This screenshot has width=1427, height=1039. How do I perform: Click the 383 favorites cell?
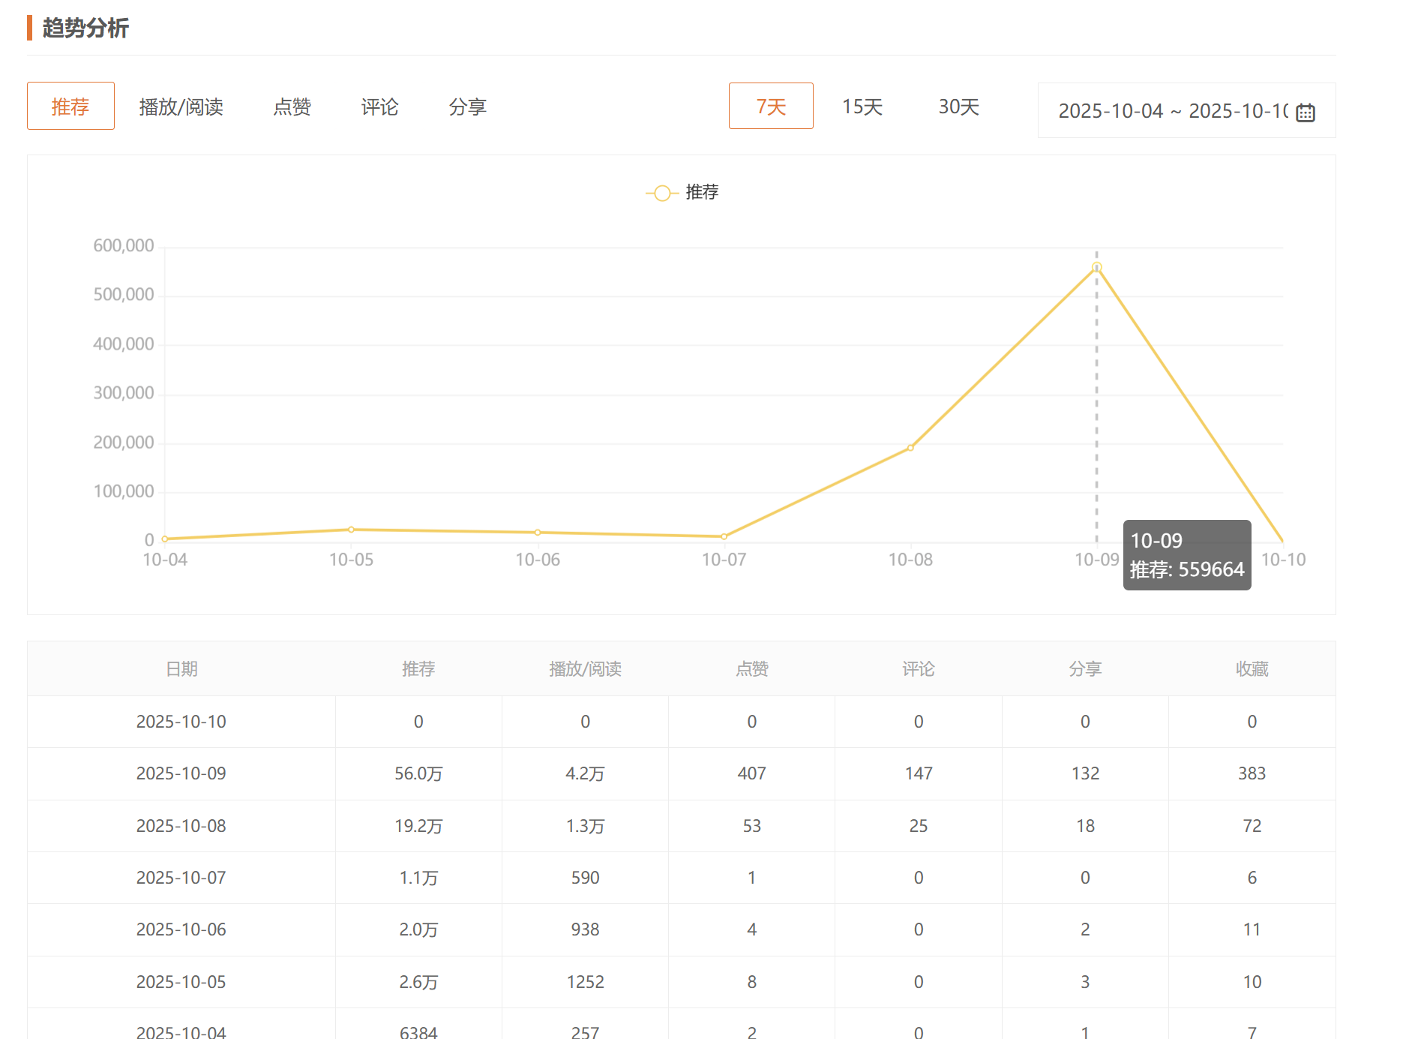1252,773
